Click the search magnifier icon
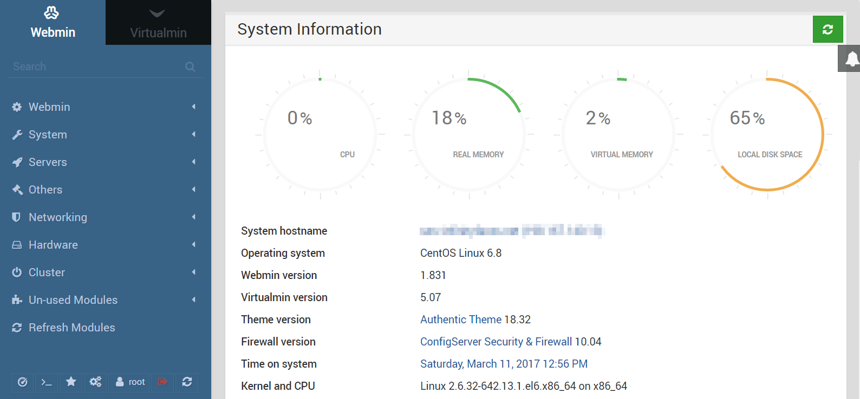Image resolution: width=860 pixels, height=399 pixels. (x=190, y=66)
